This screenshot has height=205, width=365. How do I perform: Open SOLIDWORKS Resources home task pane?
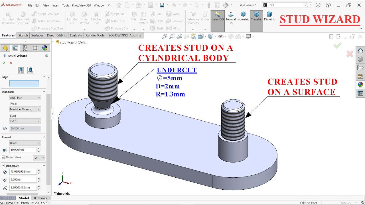(x=360, y=51)
